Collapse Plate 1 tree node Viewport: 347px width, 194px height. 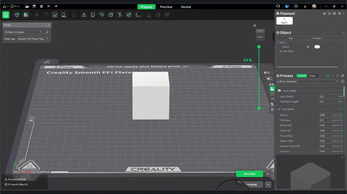click(278, 42)
